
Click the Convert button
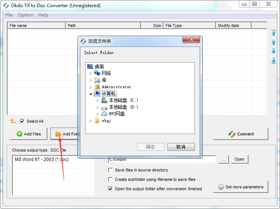[241, 134]
